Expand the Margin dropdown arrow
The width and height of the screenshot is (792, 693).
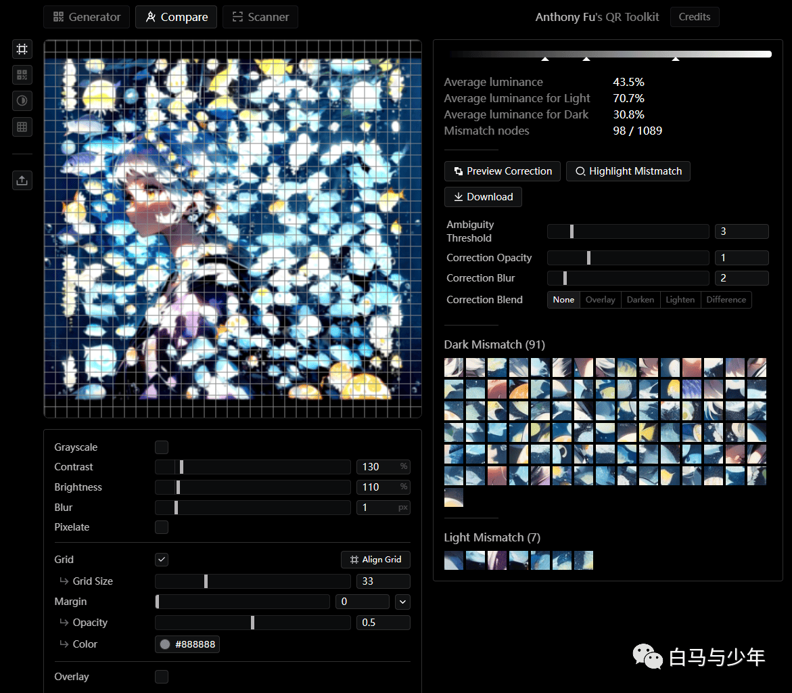tap(402, 602)
